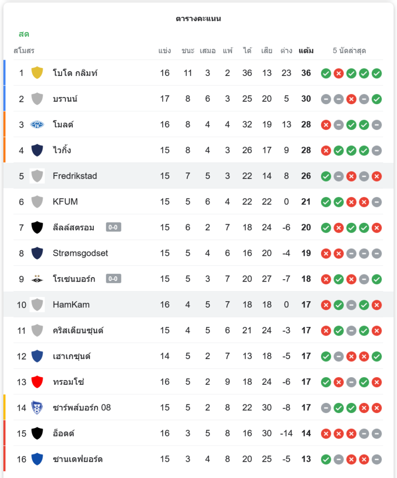Screen dimensions: 397x478
Task: Click the Sarpsborg 08 club badge
Action: coord(37,408)
